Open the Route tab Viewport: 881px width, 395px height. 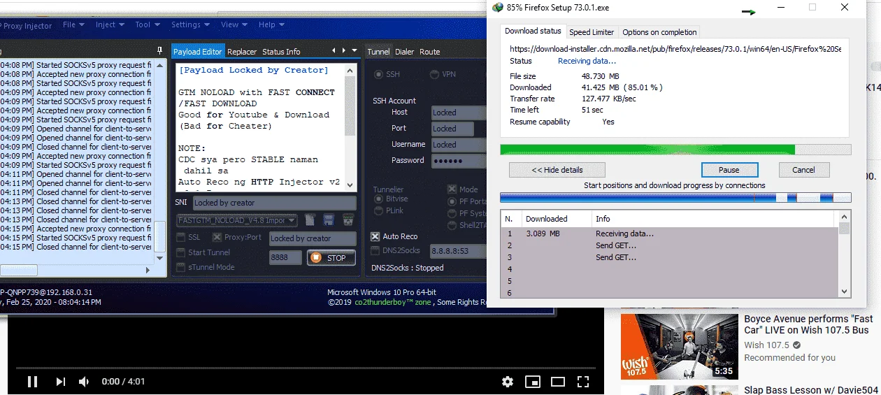[x=429, y=52]
